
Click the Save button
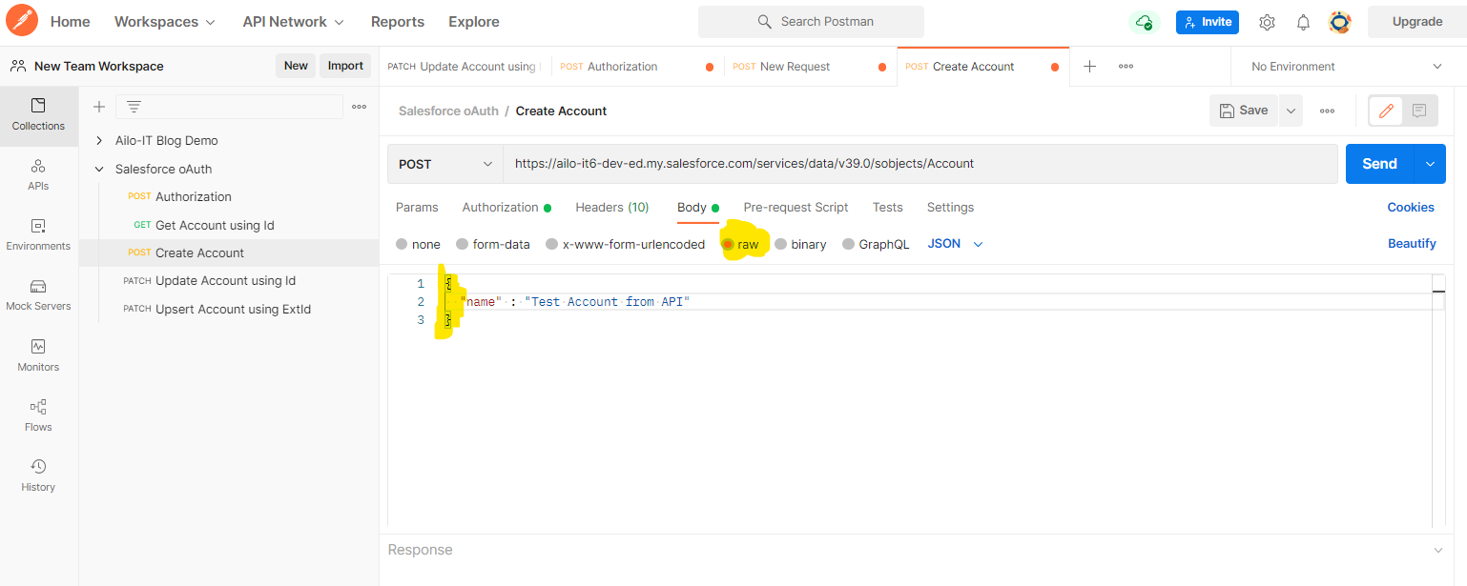pos(1244,111)
